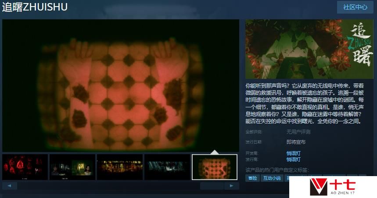Click the 即将宣布 release date text
The width and height of the screenshot is (377, 198).
[296, 142]
